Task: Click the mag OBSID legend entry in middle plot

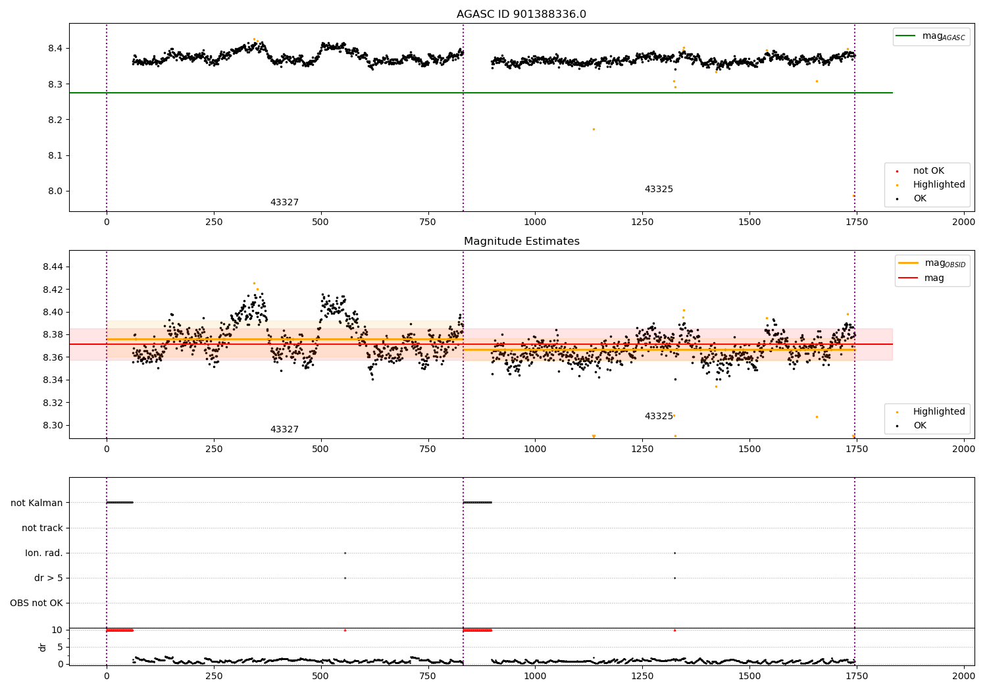Action: click(x=932, y=263)
